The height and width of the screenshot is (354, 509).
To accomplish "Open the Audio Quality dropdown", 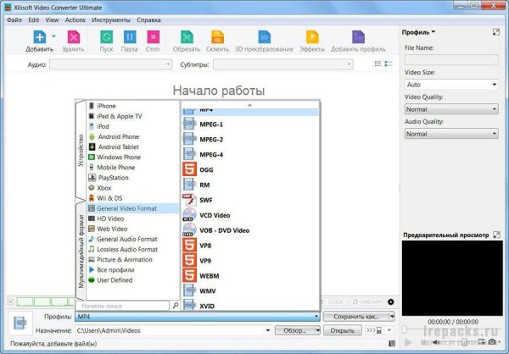I will (451, 134).
